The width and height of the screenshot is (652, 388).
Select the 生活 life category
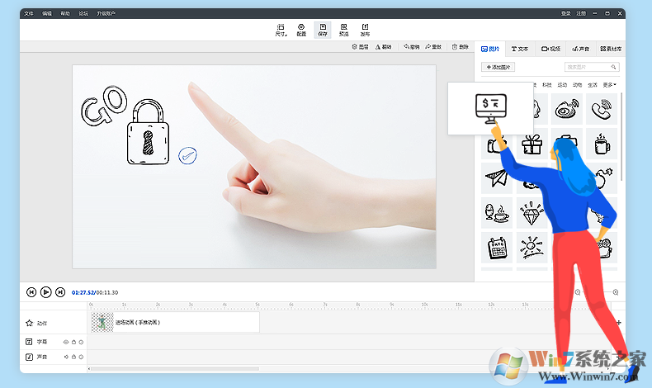click(592, 85)
